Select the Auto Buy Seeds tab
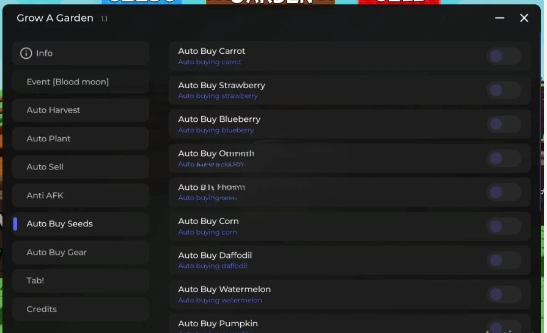Image resolution: width=547 pixels, height=333 pixels. [x=81, y=224]
